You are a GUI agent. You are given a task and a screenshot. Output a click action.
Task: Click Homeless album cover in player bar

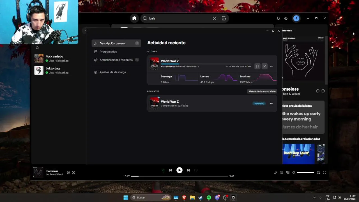click(x=38, y=172)
